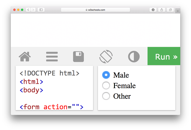Open a new tab with the plus button

click(177, 11)
